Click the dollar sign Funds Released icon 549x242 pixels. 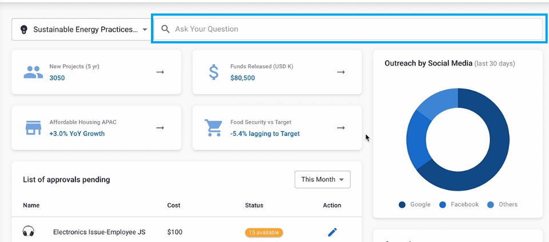[x=213, y=72]
